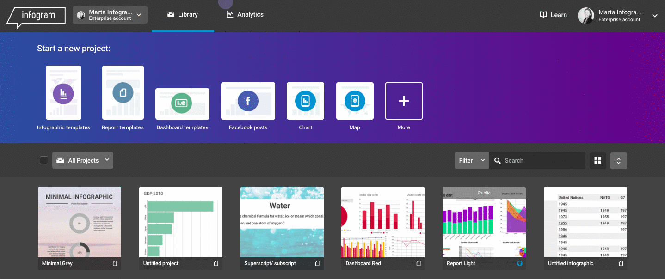Go to the Analytics tab
Screen dimensions: 665x279
point(245,15)
